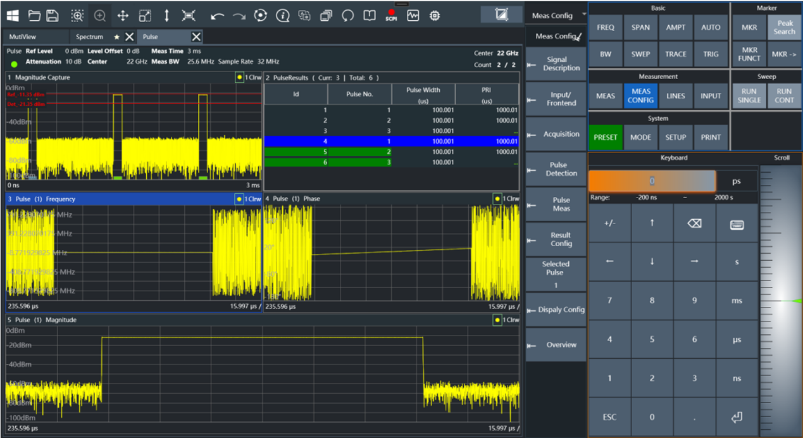Save using the floppy disk icon
The width and height of the screenshot is (803, 438).
[53, 15]
